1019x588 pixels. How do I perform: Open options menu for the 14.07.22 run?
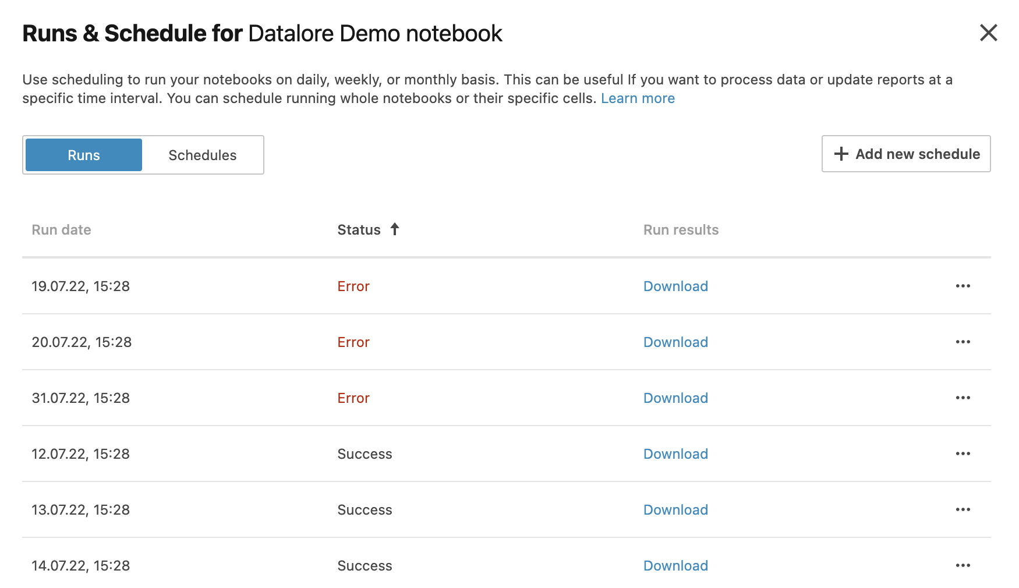point(963,565)
